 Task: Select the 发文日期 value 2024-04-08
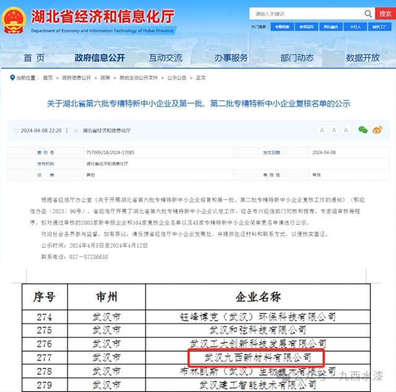(x=324, y=153)
